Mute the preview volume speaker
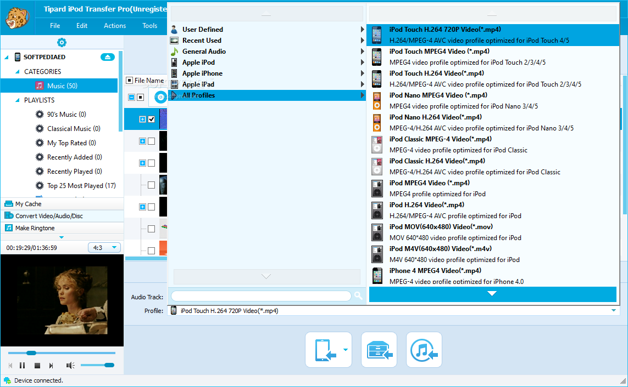The image size is (628, 387). coord(70,366)
